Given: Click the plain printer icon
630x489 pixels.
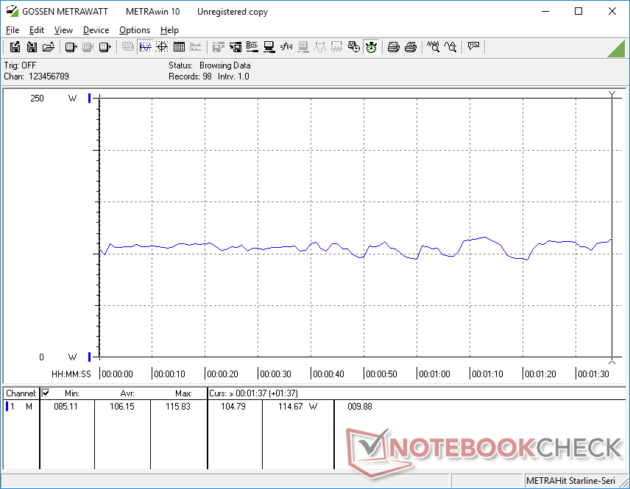Looking at the screenshot, I should [410, 47].
